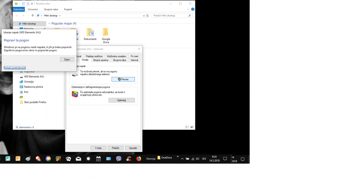Open the Datoteka menu
The height and width of the screenshot is (192, 342).
[x=19, y=9]
